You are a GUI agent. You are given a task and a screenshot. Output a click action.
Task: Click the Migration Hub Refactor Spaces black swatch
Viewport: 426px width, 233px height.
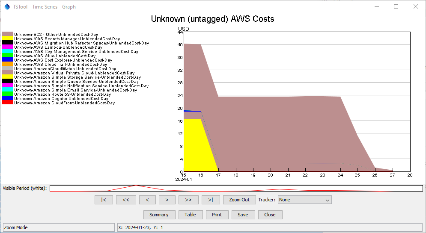(8, 43)
